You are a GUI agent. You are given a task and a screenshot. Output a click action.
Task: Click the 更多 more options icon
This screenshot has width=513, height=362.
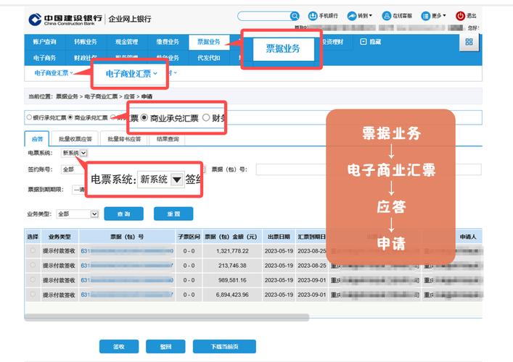pos(425,15)
